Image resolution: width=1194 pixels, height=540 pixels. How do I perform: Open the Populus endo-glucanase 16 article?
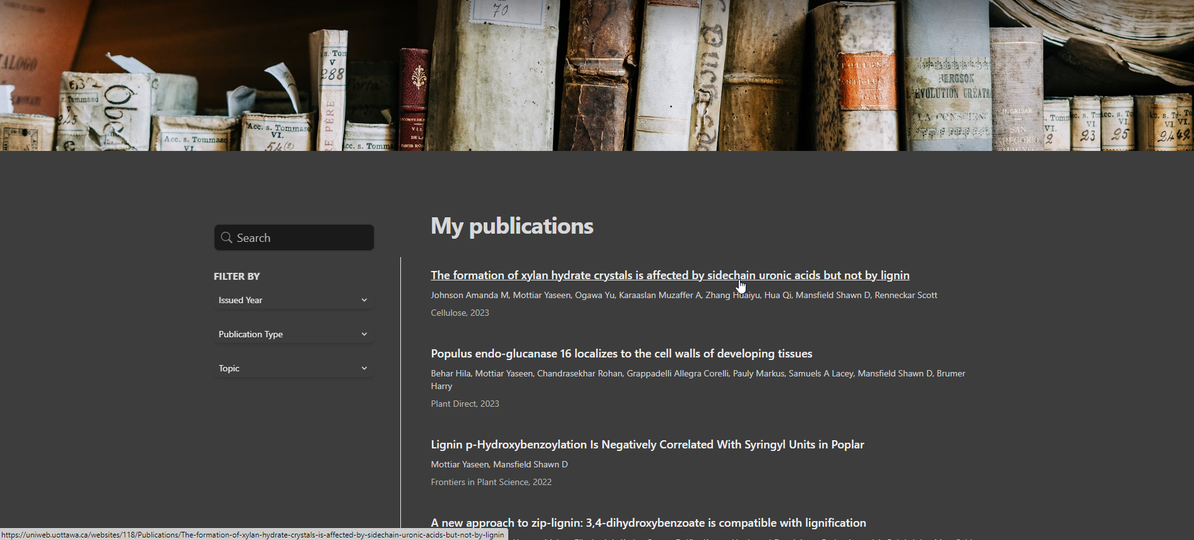tap(621, 354)
